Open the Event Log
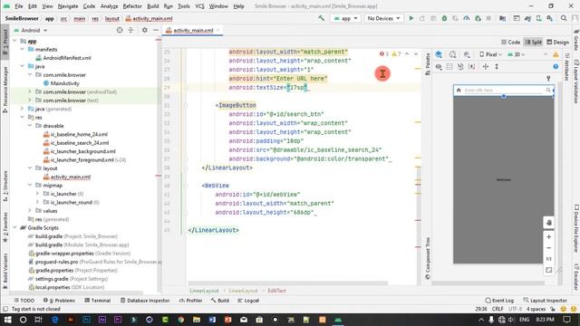 pyautogui.click(x=499, y=301)
